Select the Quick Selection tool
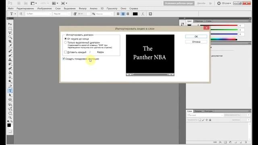The width and height of the screenshot is (258, 145). 10,37
